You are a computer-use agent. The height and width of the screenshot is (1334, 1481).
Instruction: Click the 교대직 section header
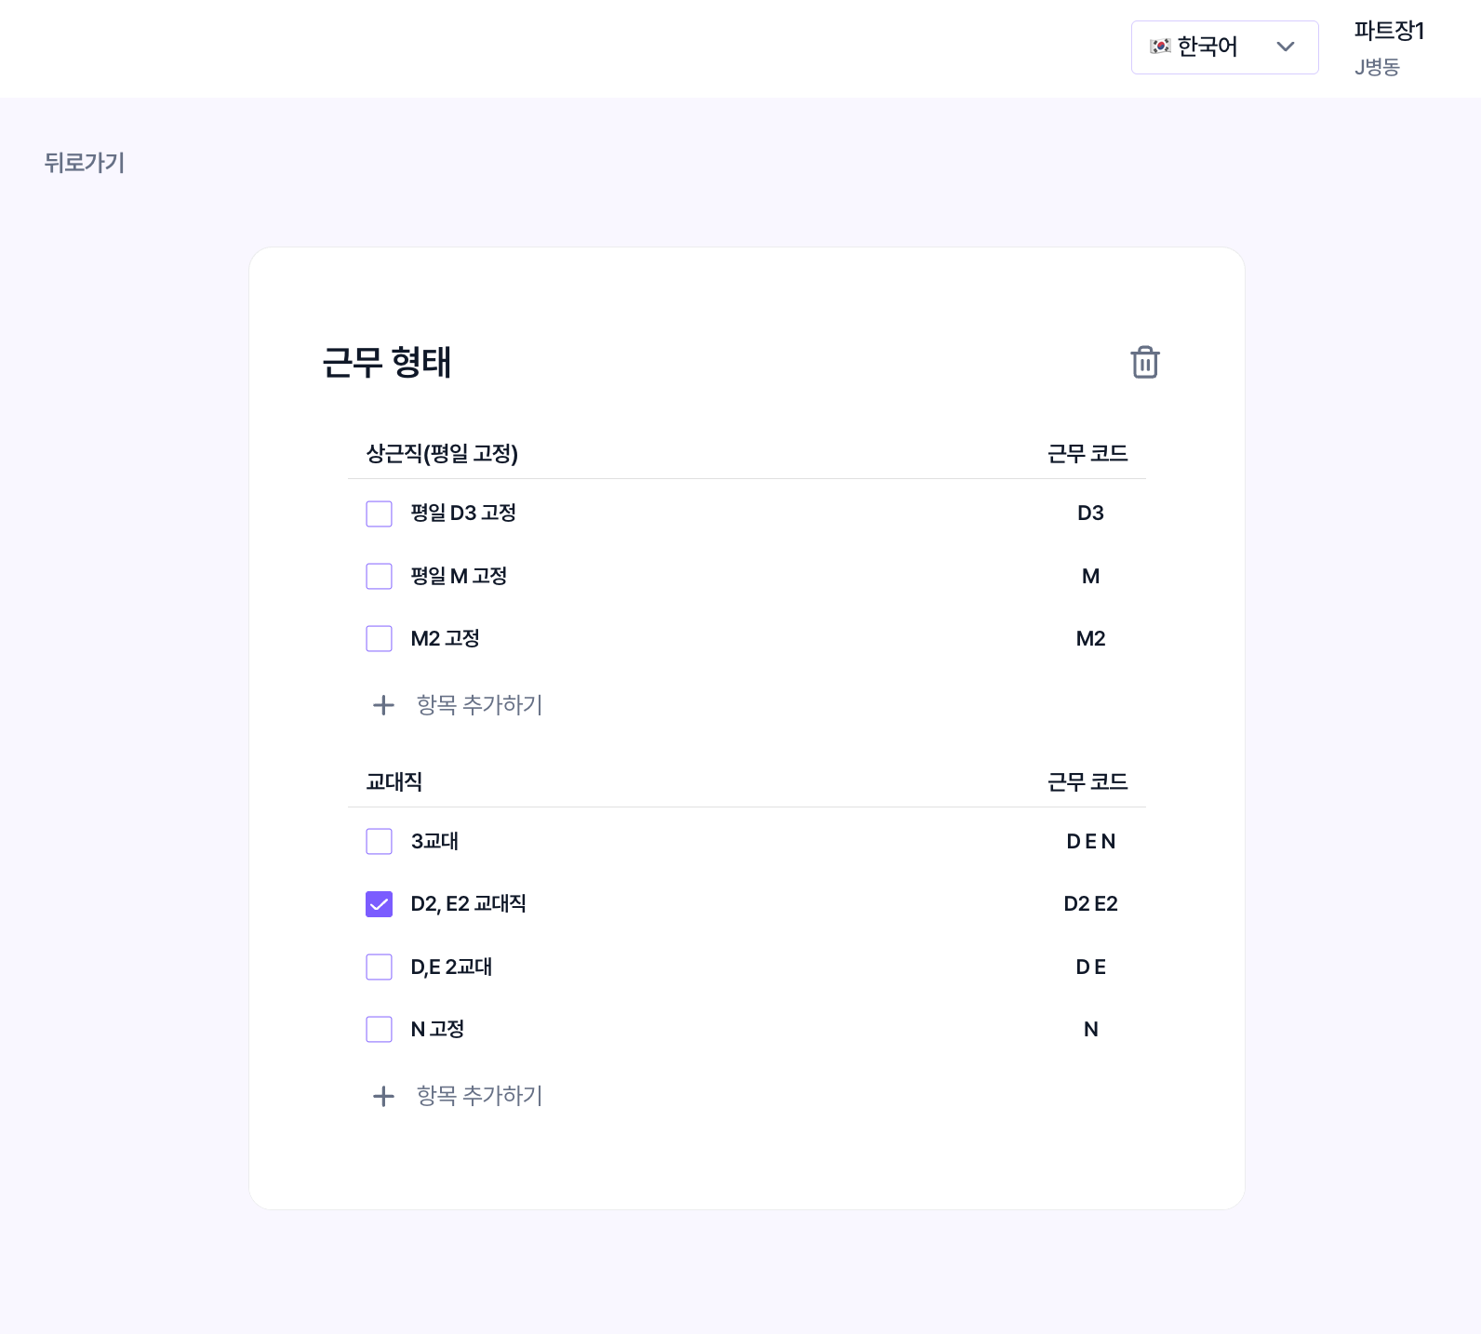394,781
